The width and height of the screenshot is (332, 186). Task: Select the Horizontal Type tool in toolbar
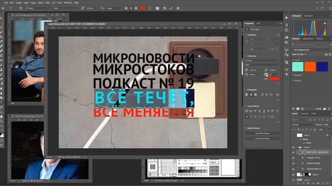click(2, 102)
